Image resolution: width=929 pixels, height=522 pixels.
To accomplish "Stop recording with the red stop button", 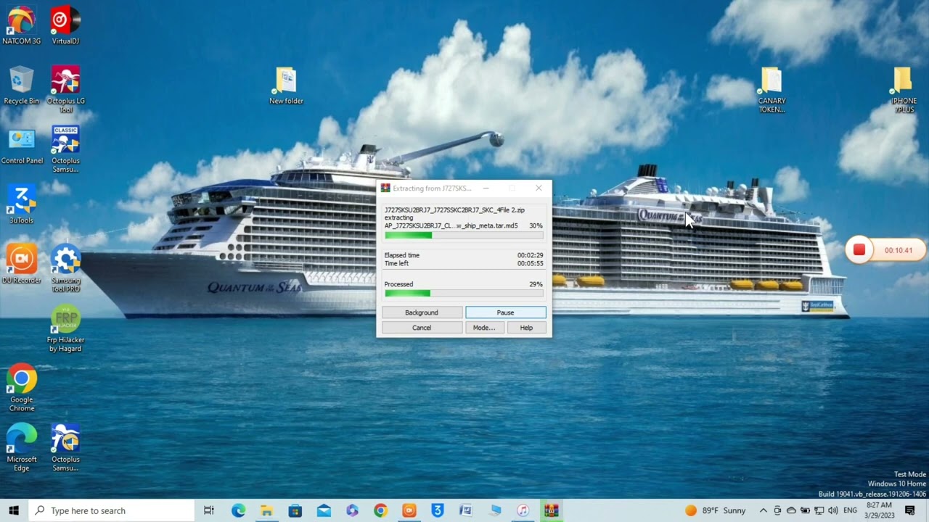I will [x=859, y=250].
